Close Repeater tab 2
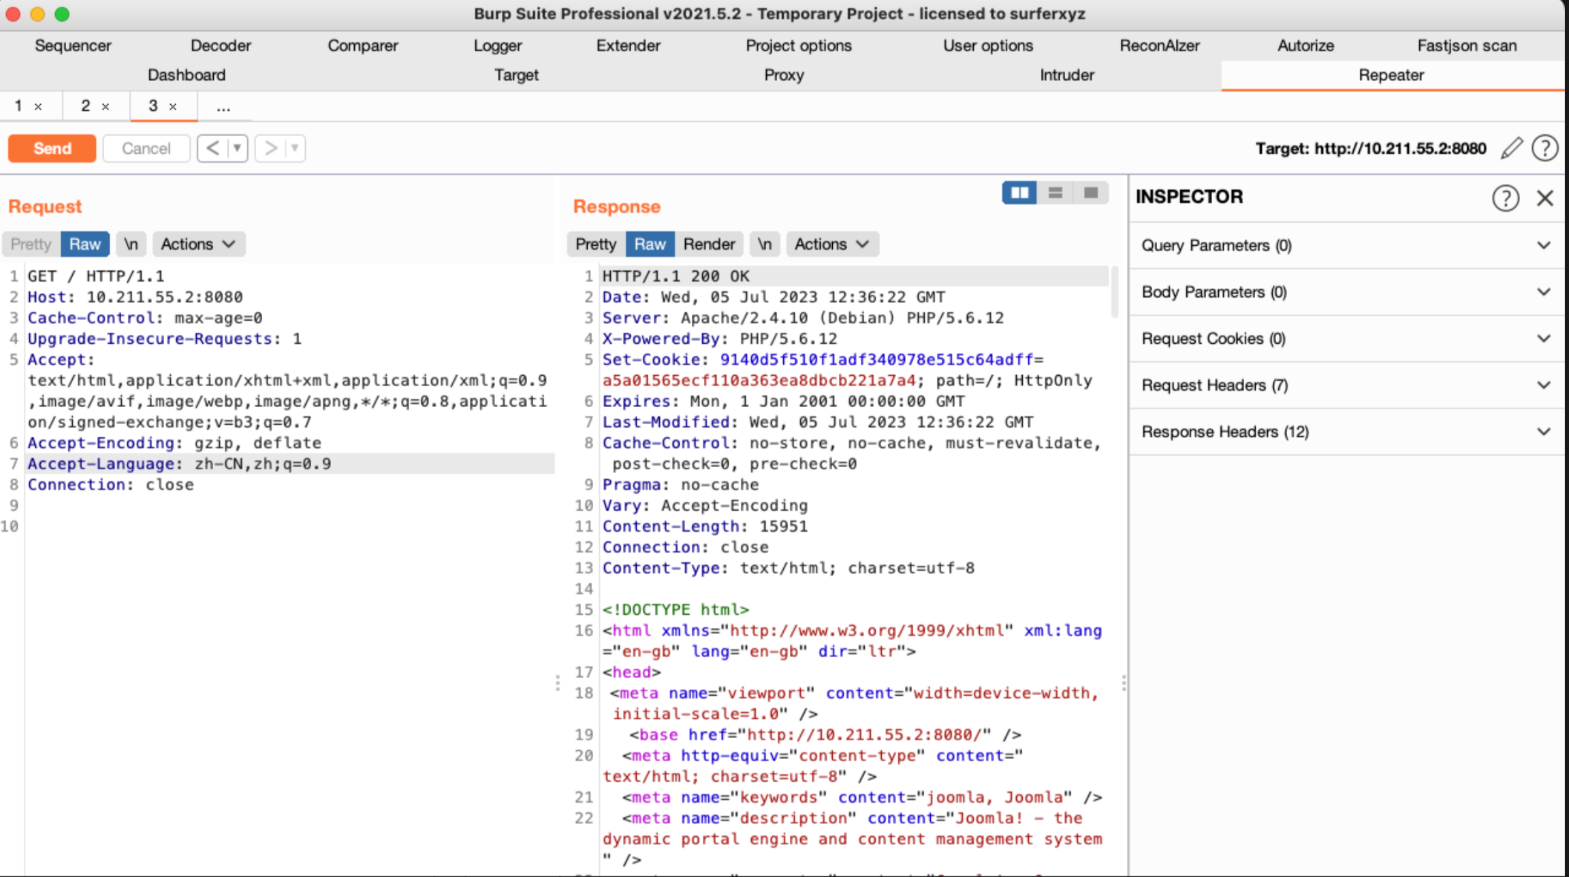 [x=106, y=107]
